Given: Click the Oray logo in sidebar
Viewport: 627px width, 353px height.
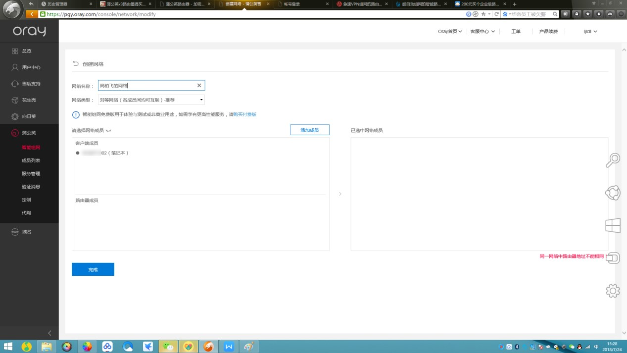Looking at the screenshot, I should click(29, 31).
